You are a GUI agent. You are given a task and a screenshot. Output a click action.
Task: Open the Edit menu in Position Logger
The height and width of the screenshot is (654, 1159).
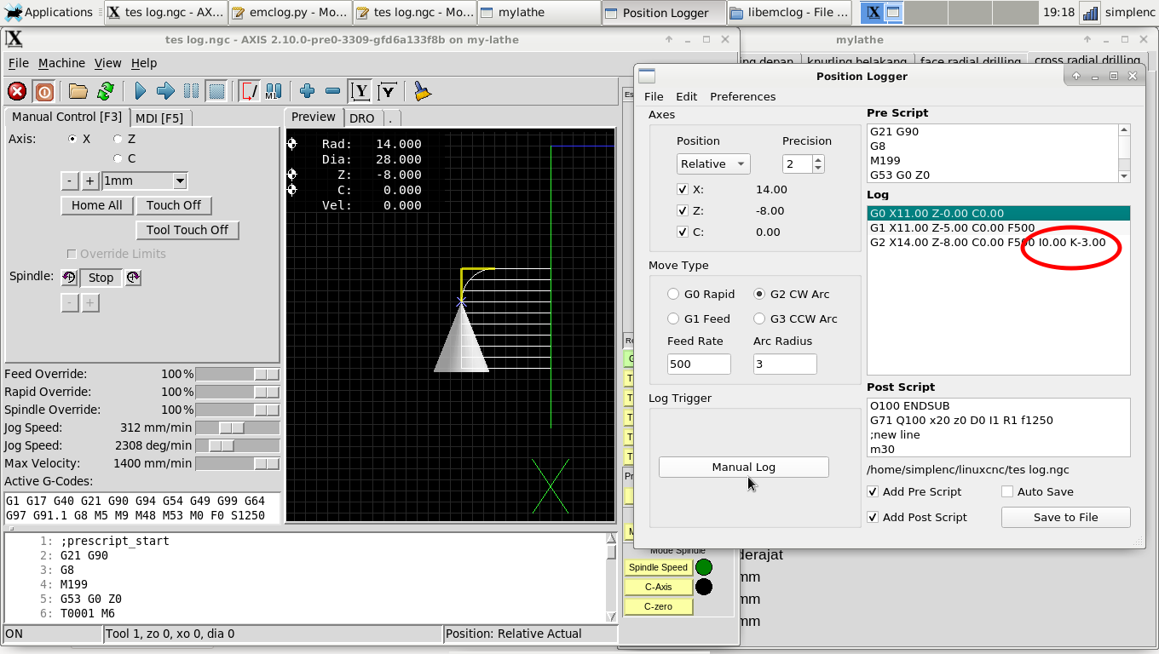686,96
